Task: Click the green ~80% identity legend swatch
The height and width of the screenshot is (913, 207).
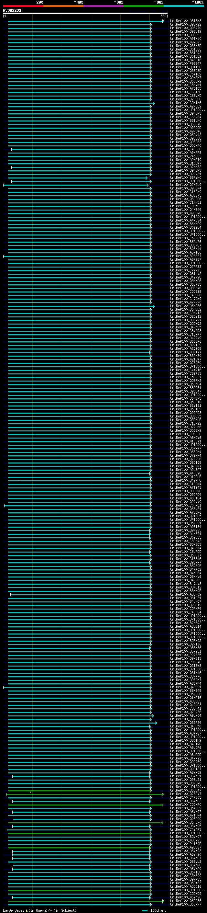Action: [x=144, y=6]
